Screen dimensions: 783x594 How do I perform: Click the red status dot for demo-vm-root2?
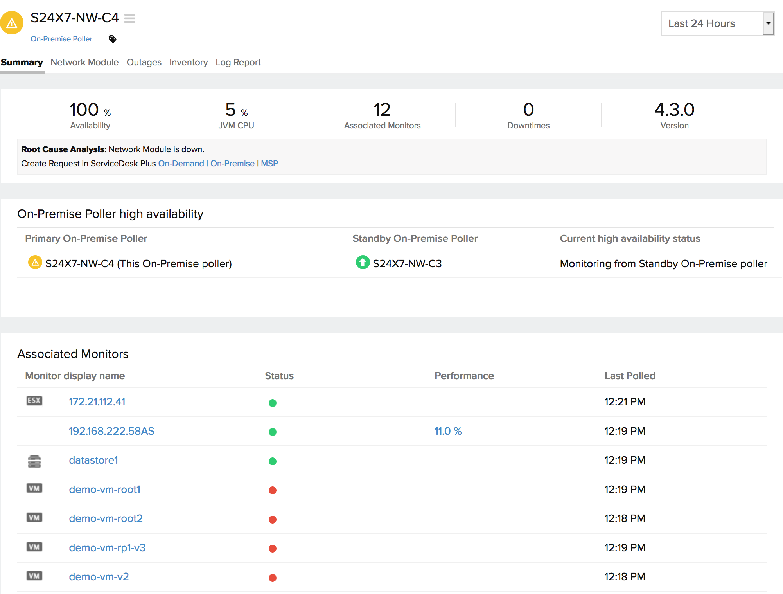[x=273, y=520]
